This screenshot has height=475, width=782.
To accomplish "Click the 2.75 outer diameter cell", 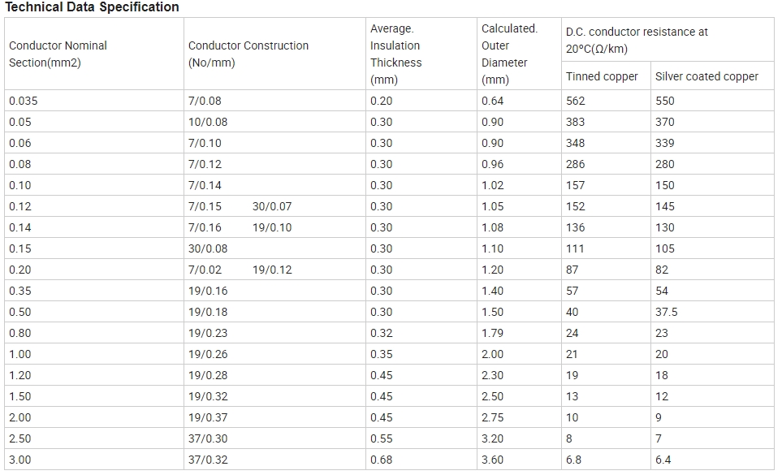I will pyautogui.click(x=519, y=417).
